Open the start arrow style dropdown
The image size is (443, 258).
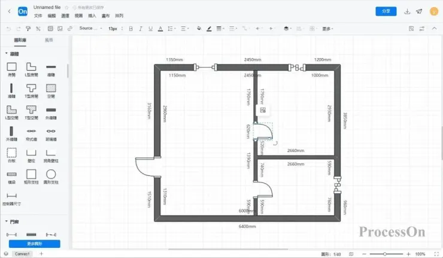(258, 29)
